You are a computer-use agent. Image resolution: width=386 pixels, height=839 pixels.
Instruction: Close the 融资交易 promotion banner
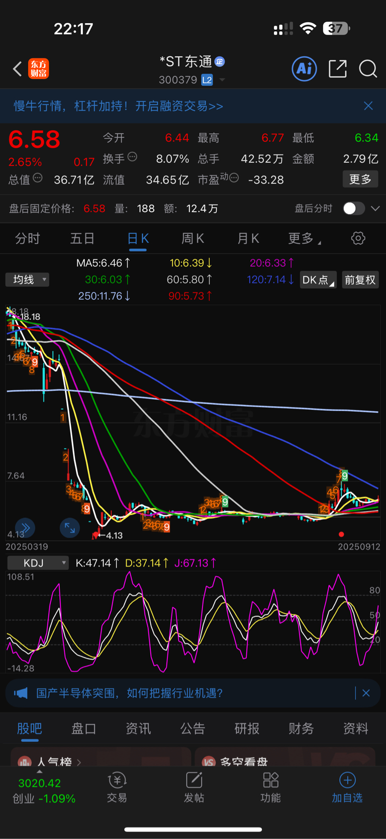click(x=368, y=106)
